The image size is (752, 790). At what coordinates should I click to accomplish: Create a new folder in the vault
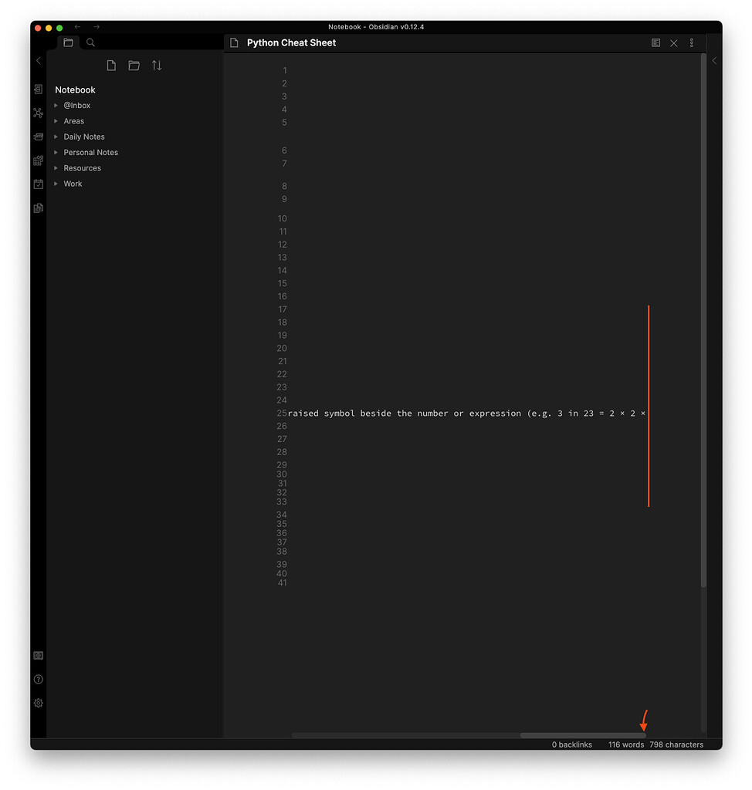[134, 65]
